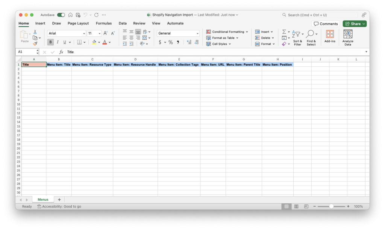Launch Analyze Data
The height and width of the screenshot is (230, 385).
(347, 36)
